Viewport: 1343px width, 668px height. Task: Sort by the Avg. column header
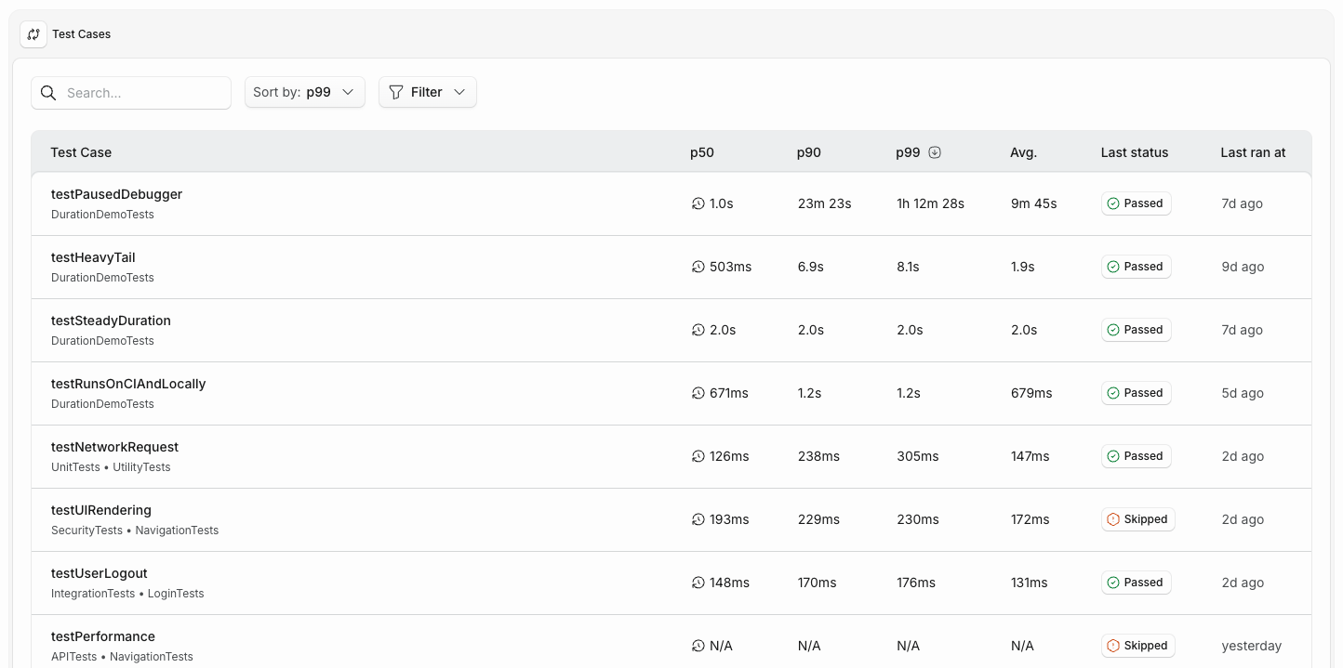coord(1023,152)
